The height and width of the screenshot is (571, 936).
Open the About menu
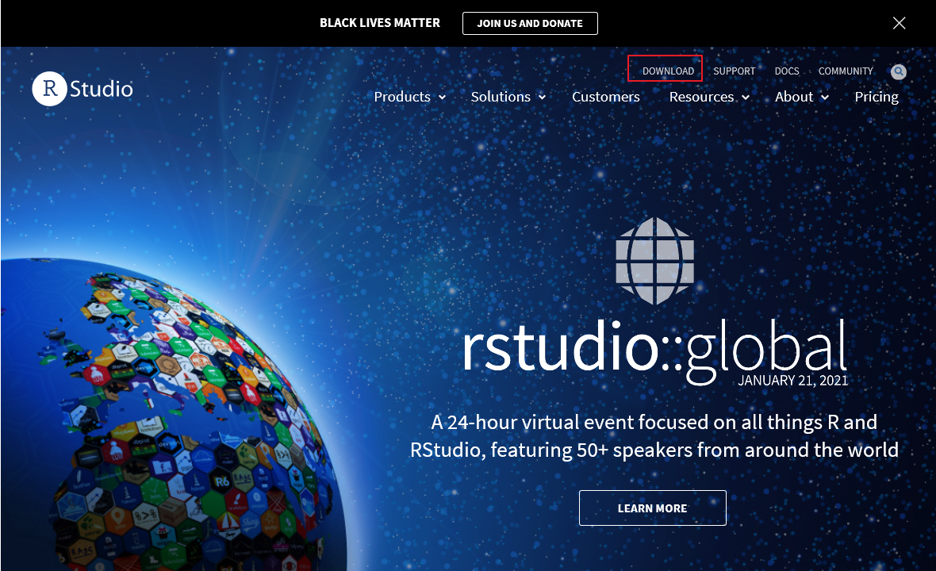click(x=794, y=97)
